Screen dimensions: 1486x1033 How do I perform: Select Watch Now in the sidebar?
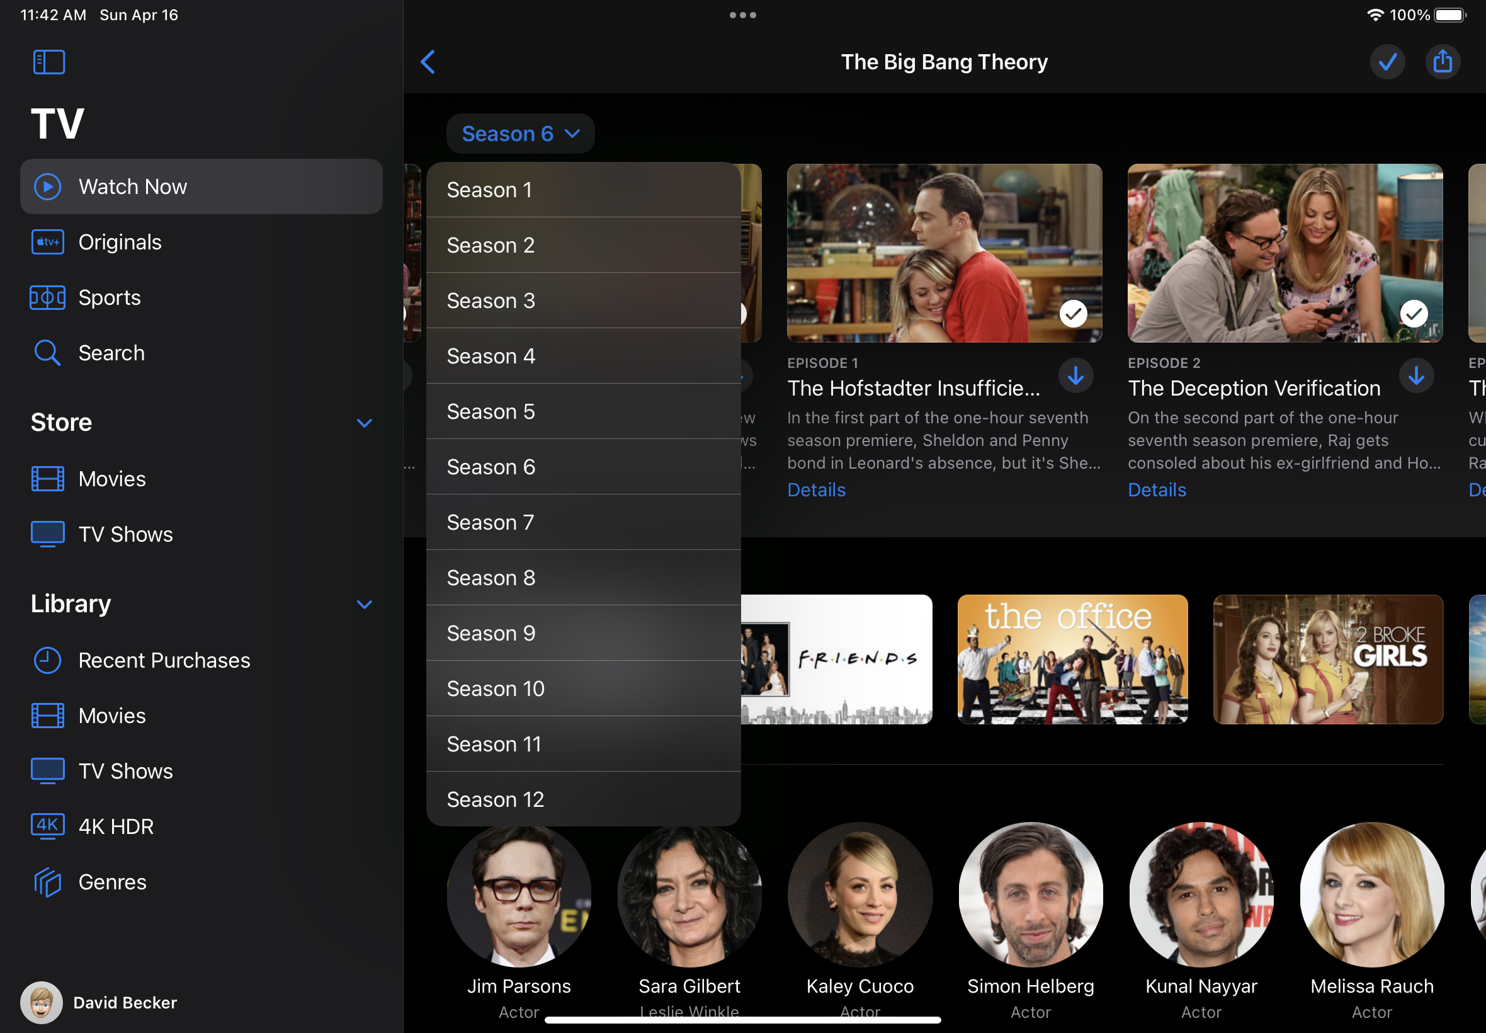coord(201,186)
